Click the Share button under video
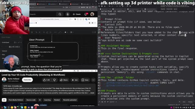Image resolution: width=195 pixels, height=109 pixels. [64, 80]
